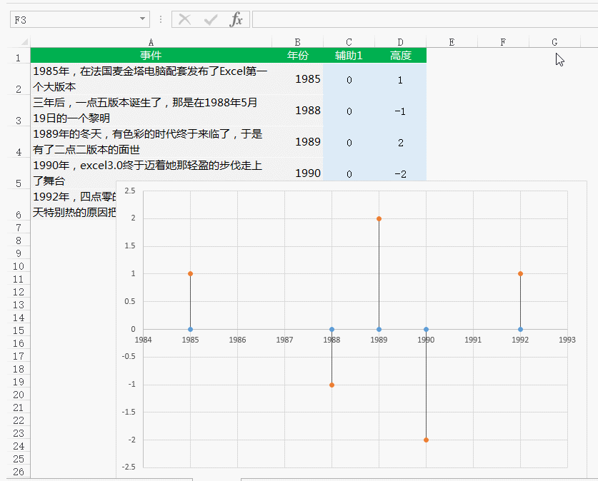Open the Insert Function dialog via fx icon

(x=236, y=19)
